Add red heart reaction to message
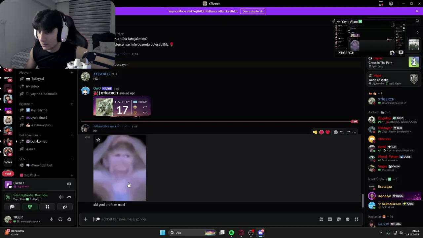 327,132
